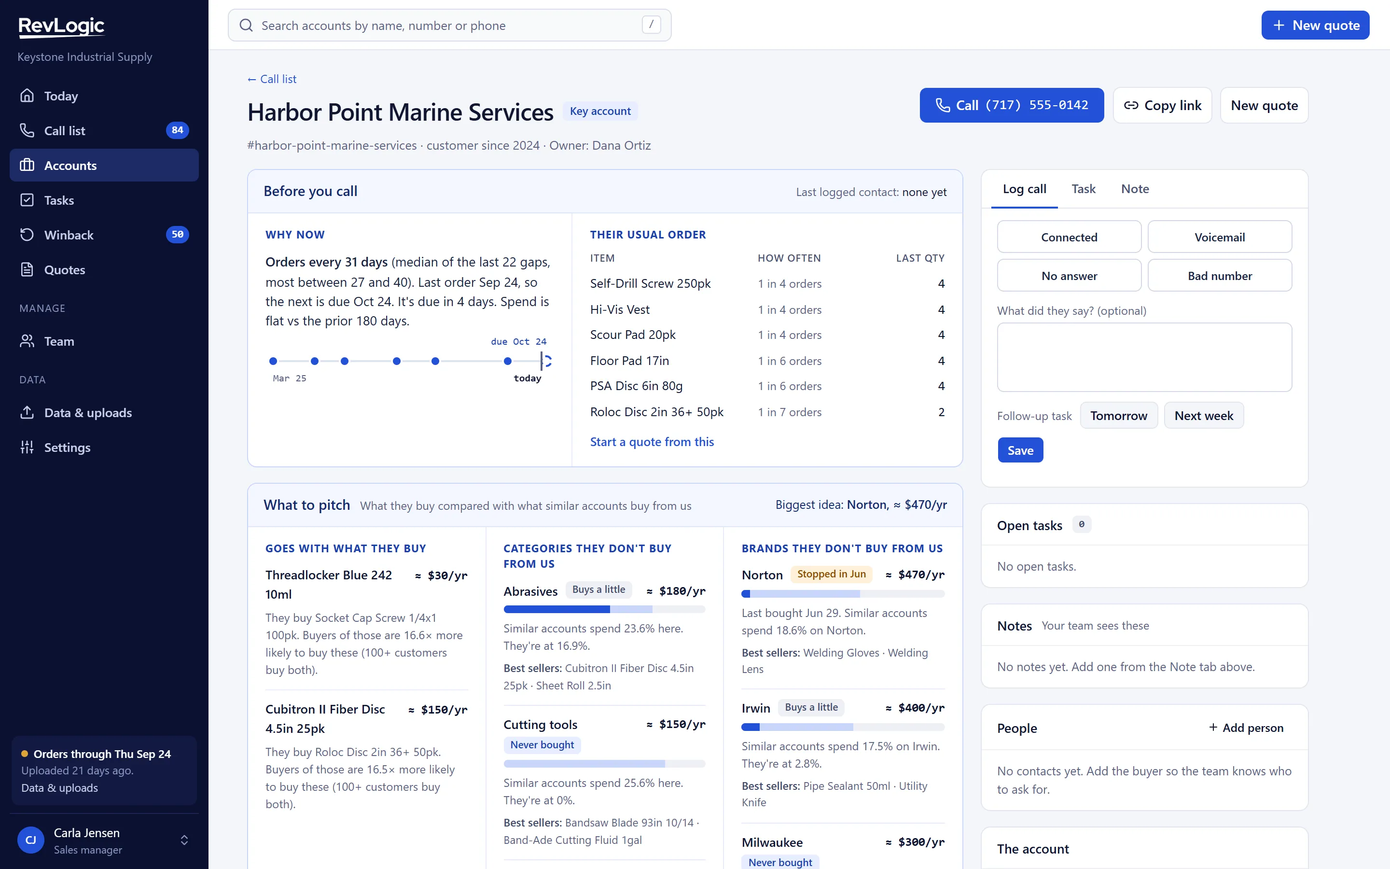Expand the user menu chevron by Carla Jensen
Viewport: 1390px width, 869px height.
[184, 840]
